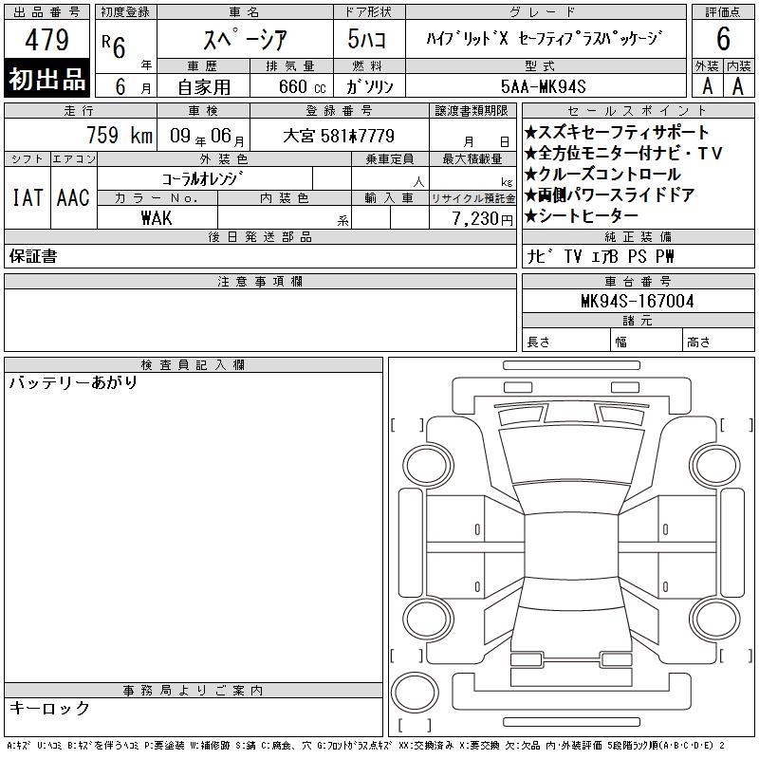The image size is (759, 759).
Task: Select the shift value IAT
Action: (x=28, y=197)
